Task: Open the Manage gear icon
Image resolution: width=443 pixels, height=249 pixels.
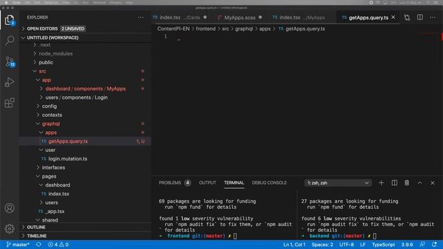Action: tap(10, 228)
